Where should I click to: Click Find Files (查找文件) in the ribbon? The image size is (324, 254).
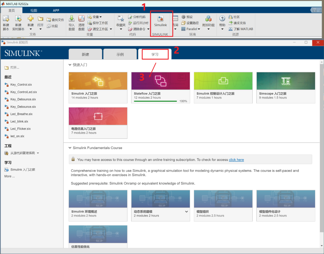tap(55, 20)
